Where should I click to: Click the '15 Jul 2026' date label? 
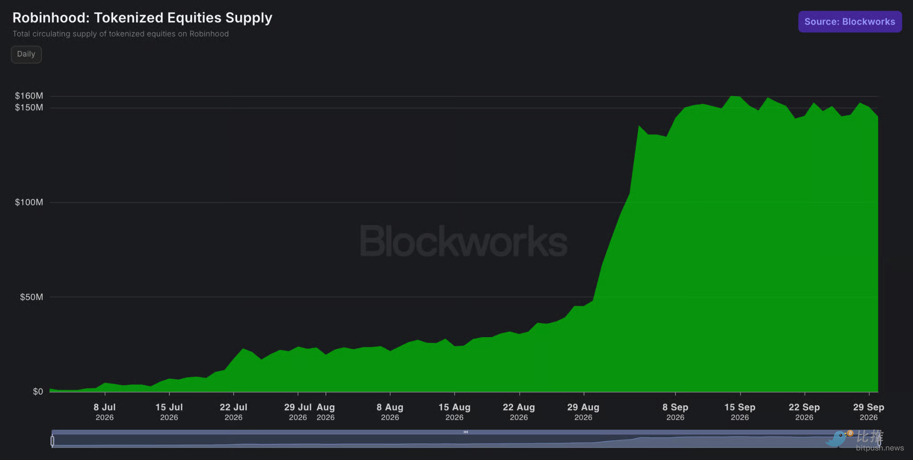[169, 412]
